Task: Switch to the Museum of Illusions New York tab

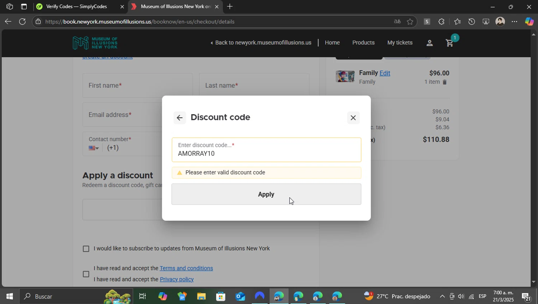Action: coord(175,6)
